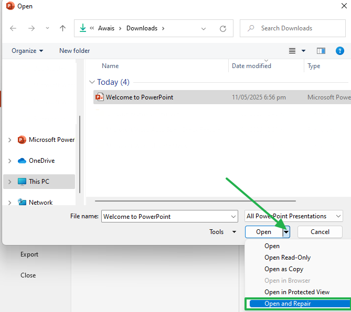Click the navigation pane vertical scrollbar
The image size is (351, 312).
[x=80, y=154]
